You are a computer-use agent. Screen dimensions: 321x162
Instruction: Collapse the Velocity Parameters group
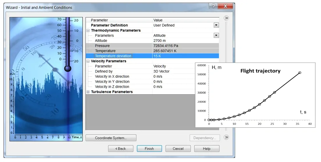tap(88, 61)
